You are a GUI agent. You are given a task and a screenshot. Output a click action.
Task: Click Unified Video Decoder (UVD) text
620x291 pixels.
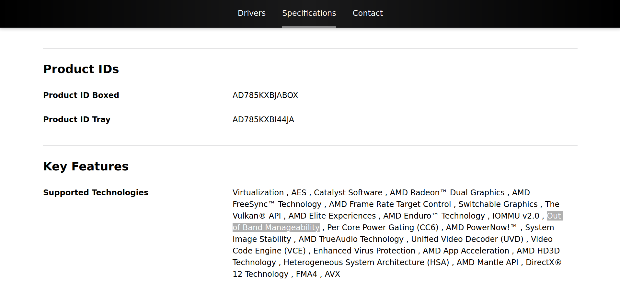467,239
